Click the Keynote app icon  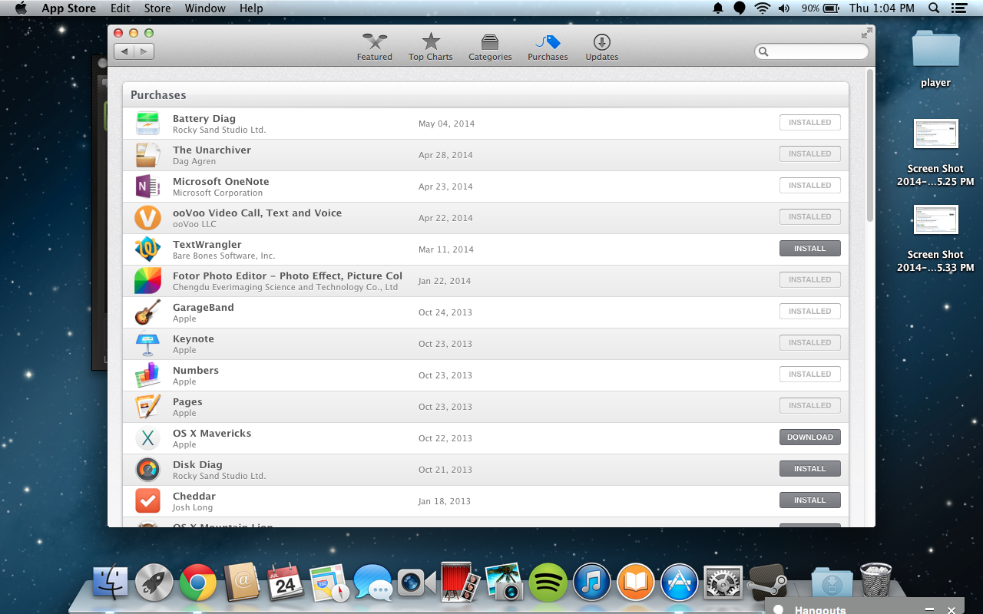click(147, 343)
